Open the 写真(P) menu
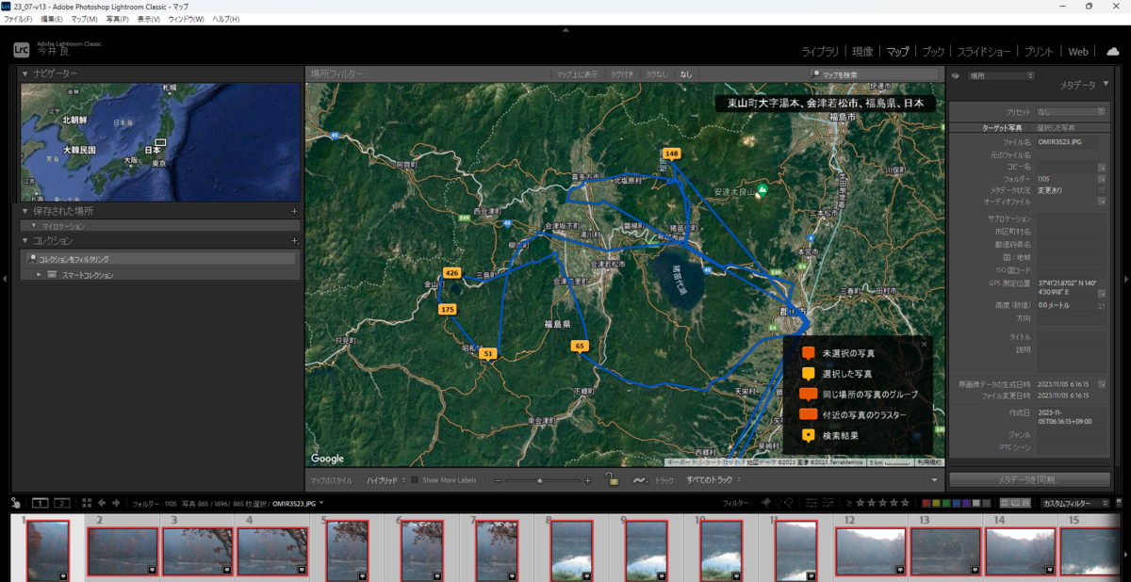1131x582 pixels. 118,19
